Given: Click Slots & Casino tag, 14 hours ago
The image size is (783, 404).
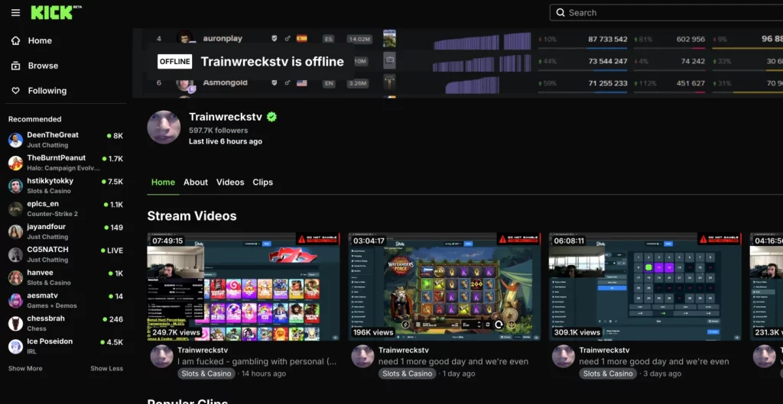Looking at the screenshot, I should (206, 373).
